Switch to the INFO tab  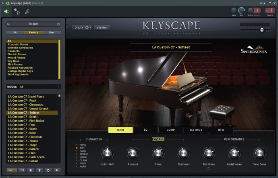(x=221, y=130)
